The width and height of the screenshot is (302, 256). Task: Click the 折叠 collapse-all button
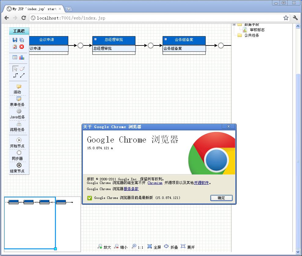click(x=171, y=247)
